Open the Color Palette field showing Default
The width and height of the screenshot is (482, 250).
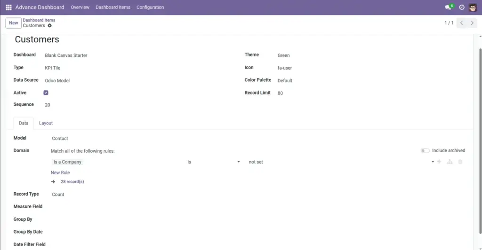[372, 81]
